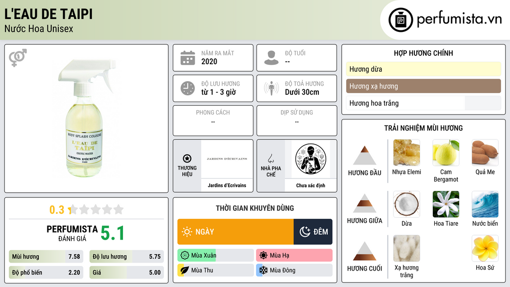This screenshot has height=287, width=510.
Task: Click the nose icon above Nhà pha chế
Action: (270, 158)
